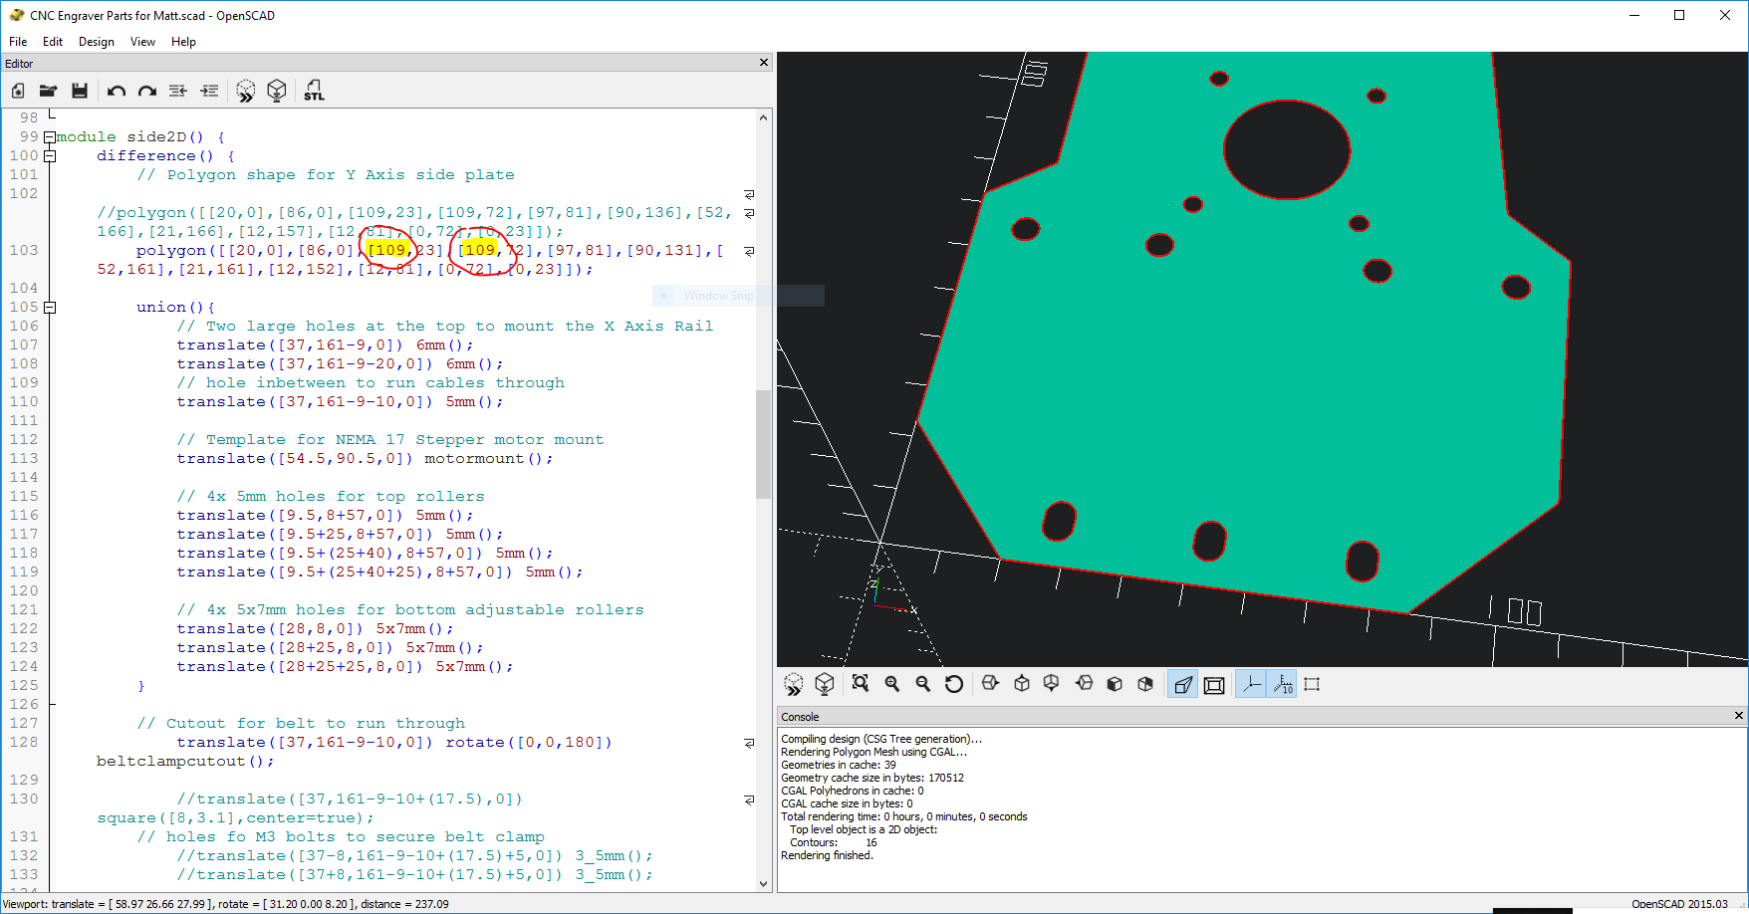The image size is (1749, 914).
Task: Toggle Show Axes in viewer
Action: pyautogui.click(x=1251, y=684)
